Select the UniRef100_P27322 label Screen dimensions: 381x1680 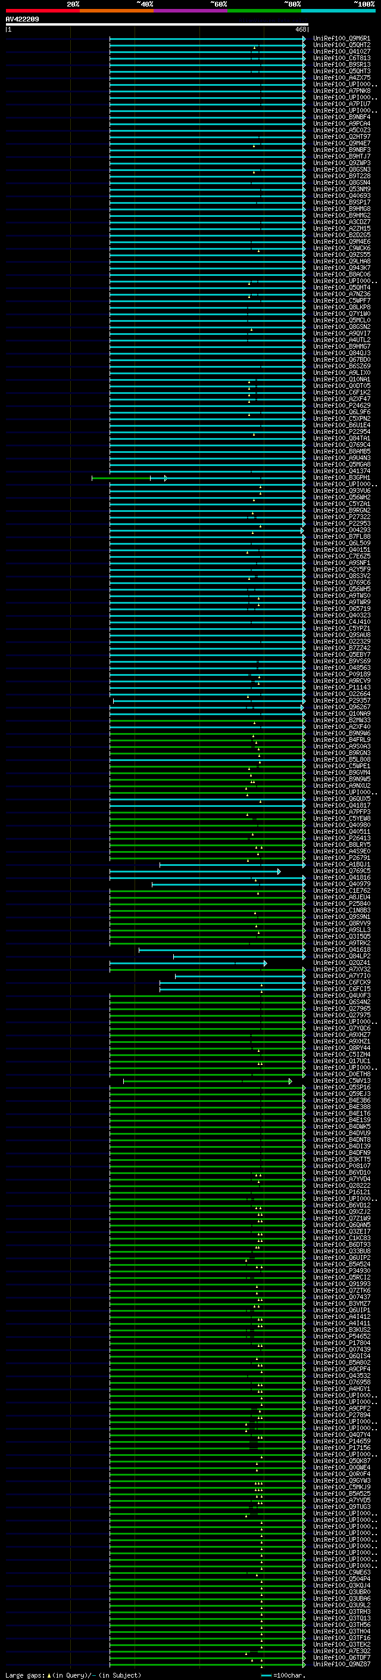coord(342,517)
